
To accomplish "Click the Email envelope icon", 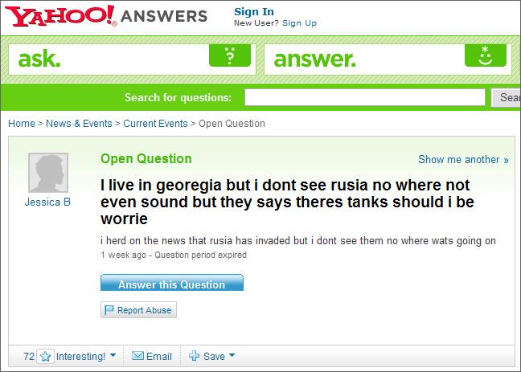I will [137, 357].
